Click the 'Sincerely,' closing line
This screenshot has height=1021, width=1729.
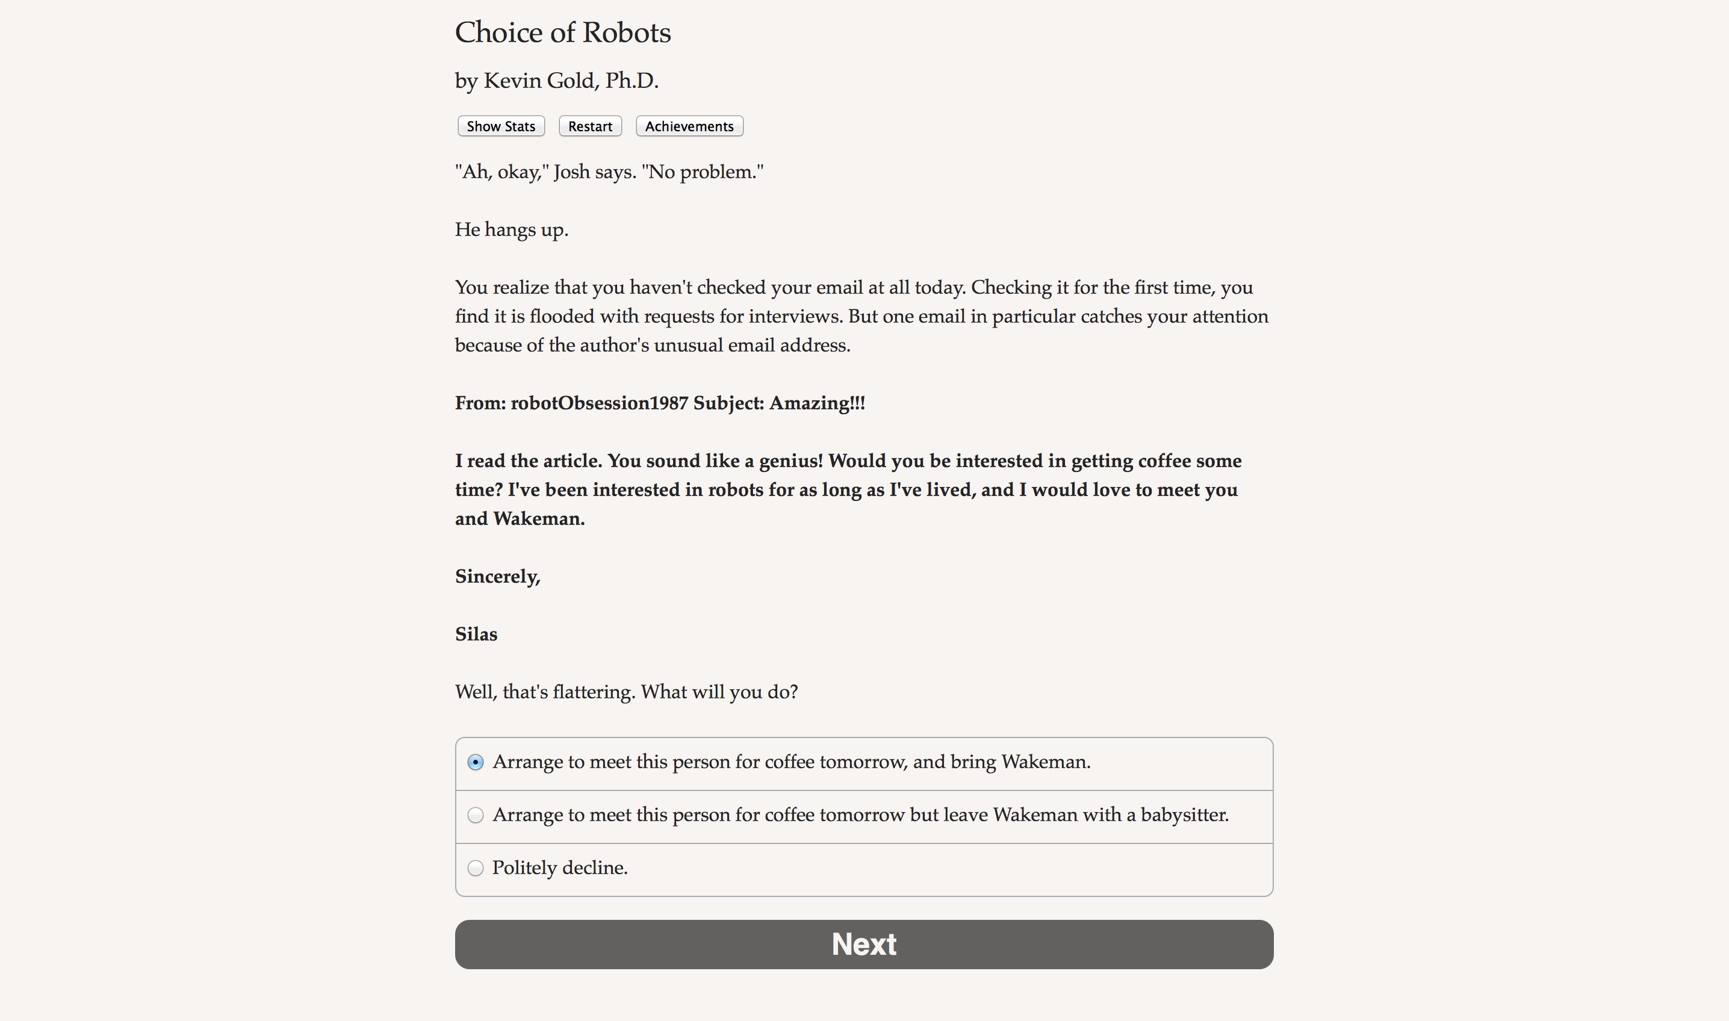point(497,577)
